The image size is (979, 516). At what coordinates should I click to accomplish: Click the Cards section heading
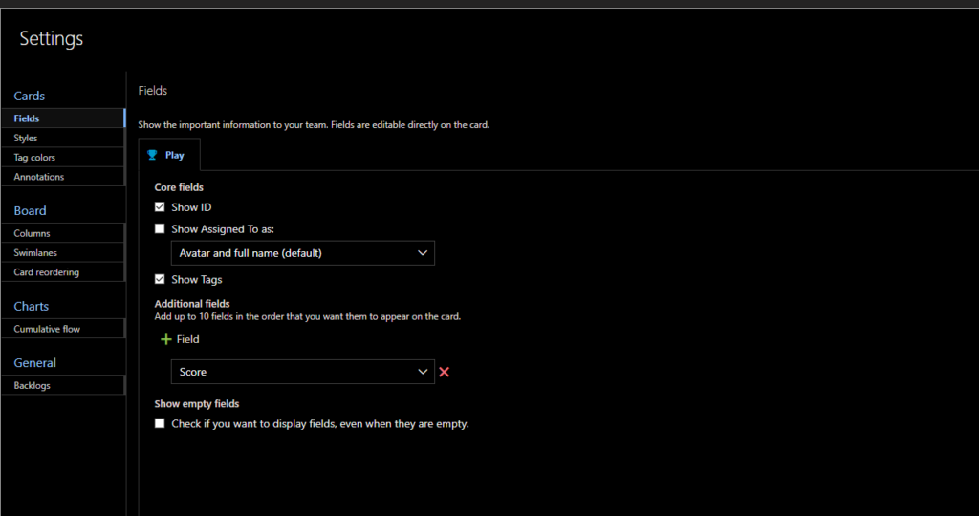[x=30, y=97]
